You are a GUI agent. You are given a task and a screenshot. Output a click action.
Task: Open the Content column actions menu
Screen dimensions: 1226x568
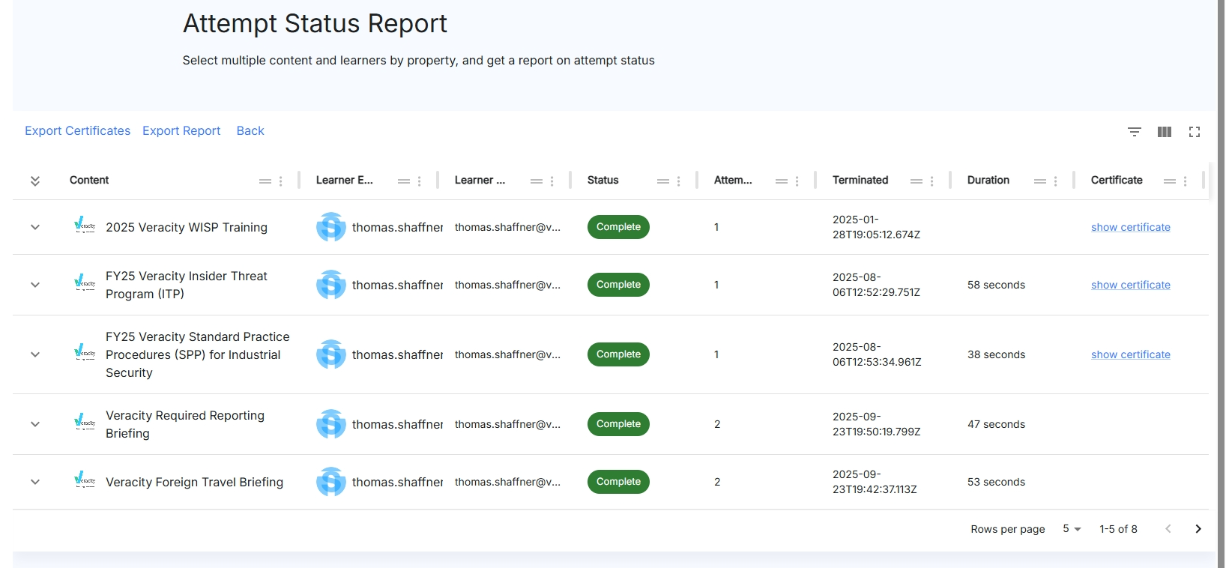pyautogui.click(x=281, y=181)
